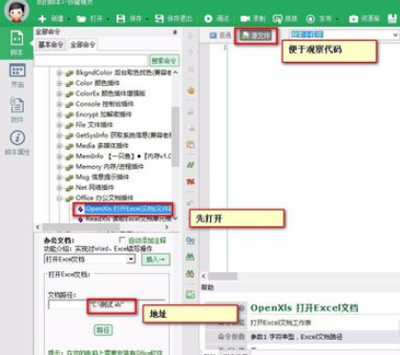Click the 路径 path button
This screenshot has width=400, height=355.
(103, 330)
